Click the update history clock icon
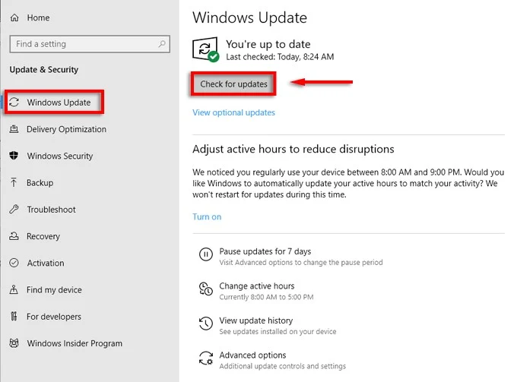Screen dimensions: 517x382 pos(206,324)
